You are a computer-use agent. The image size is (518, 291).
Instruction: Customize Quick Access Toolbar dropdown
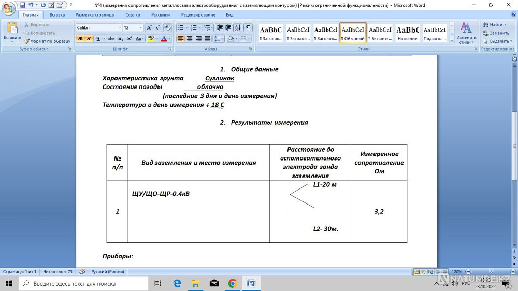[71, 5]
